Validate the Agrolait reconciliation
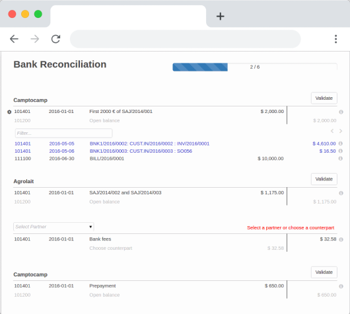This screenshot has width=350, height=314. (324, 179)
